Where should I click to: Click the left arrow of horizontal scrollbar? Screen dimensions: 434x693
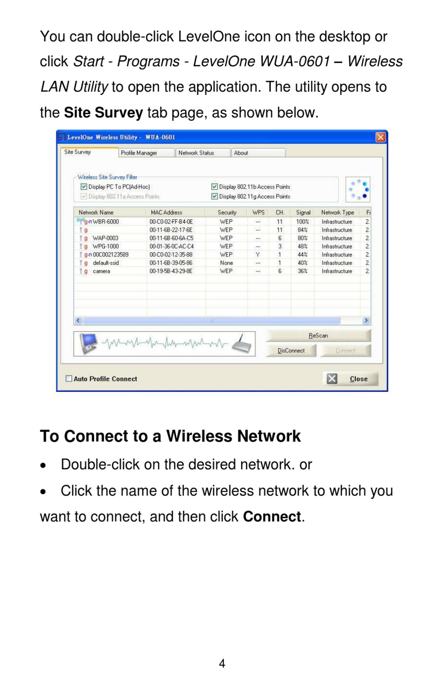point(78,321)
